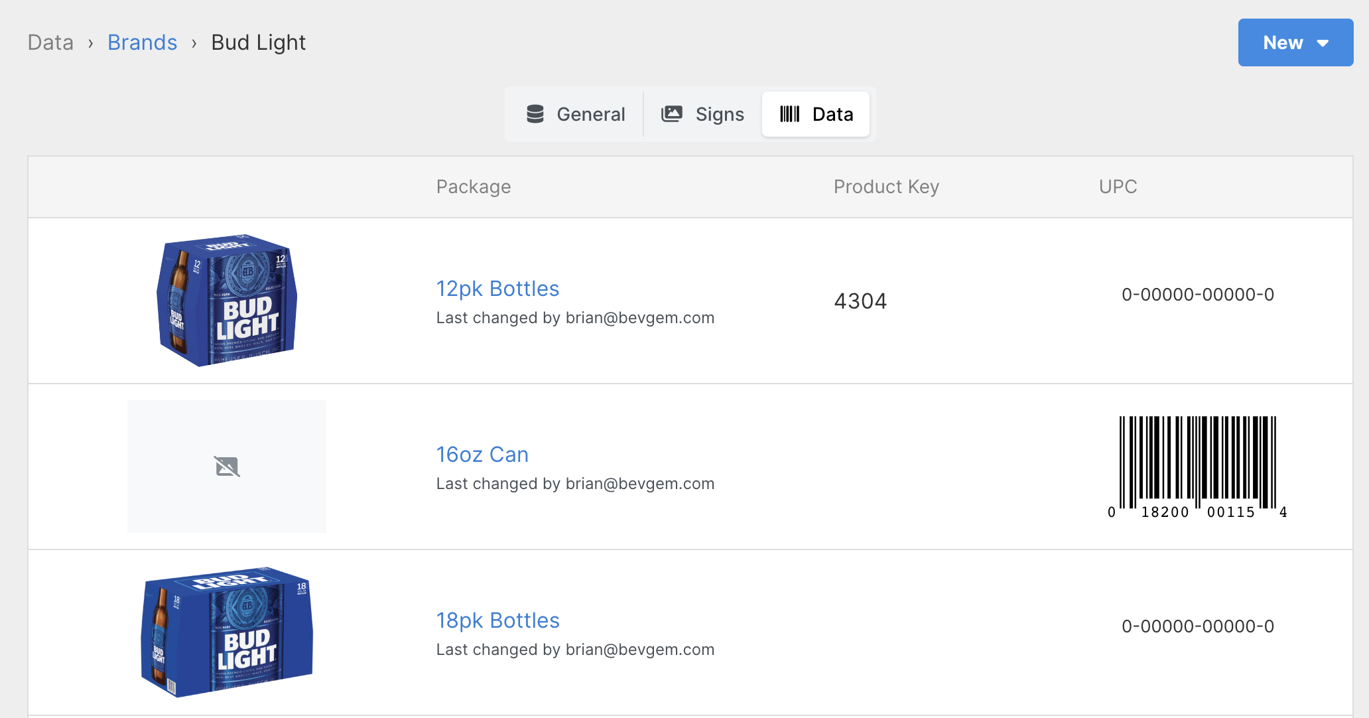The height and width of the screenshot is (718, 1369).
Task: Select the Data tab
Action: (816, 114)
